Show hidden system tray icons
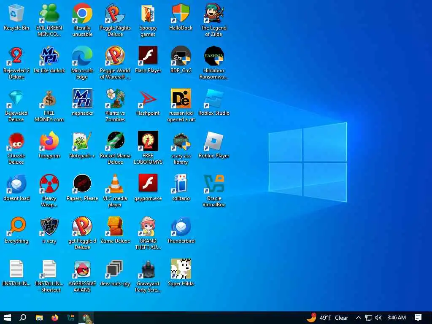This screenshot has width=432, height=324. (358, 318)
